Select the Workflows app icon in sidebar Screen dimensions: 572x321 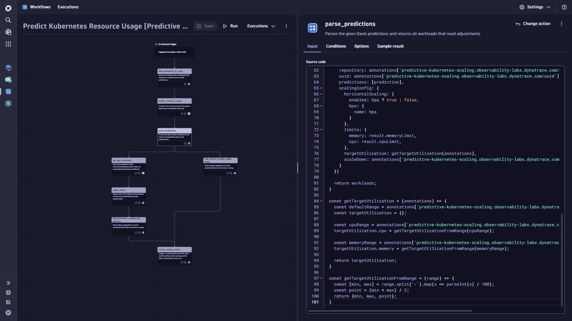pyautogui.click(x=8, y=92)
